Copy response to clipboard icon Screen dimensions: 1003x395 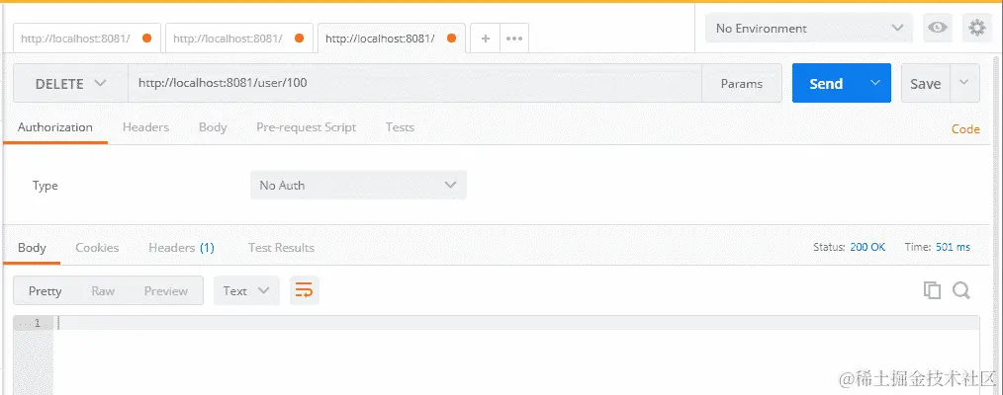click(932, 290)
